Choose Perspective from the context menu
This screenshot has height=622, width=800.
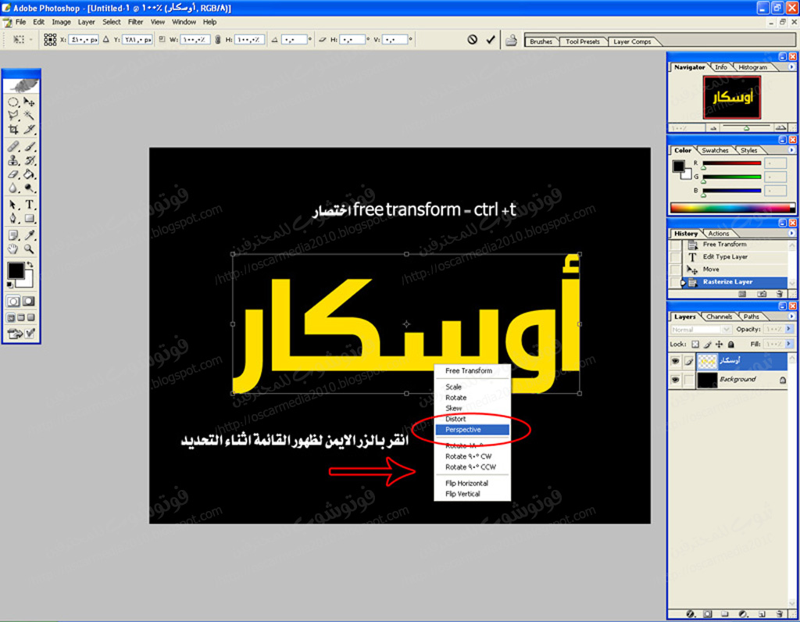tap(473, 430)
